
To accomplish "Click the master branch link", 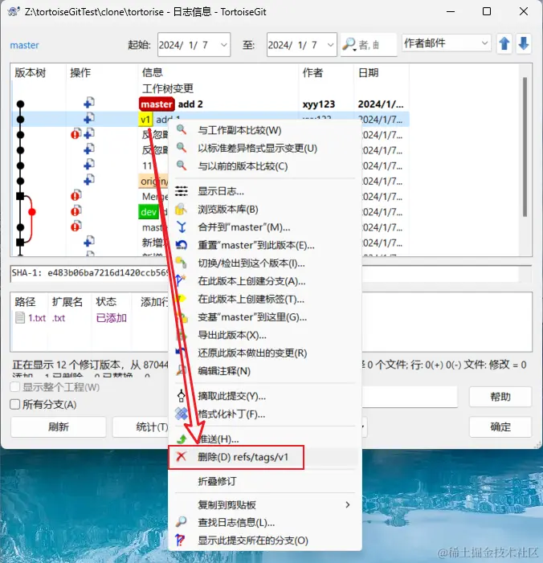I will (24, 45).
